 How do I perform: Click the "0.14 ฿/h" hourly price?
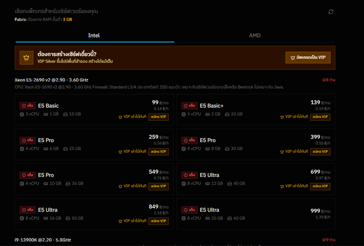(x=161, y=109)
